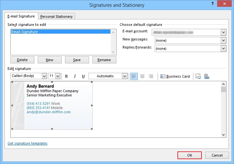Open Replies/forwards signature dropdown

[x=223, y=49]
